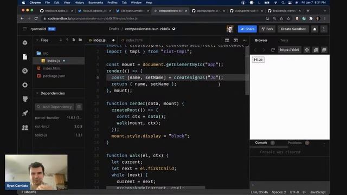The width and height of the screenshot is (347, 195).
Task: Click the Add Dependency search field
Action: (55, 107)
